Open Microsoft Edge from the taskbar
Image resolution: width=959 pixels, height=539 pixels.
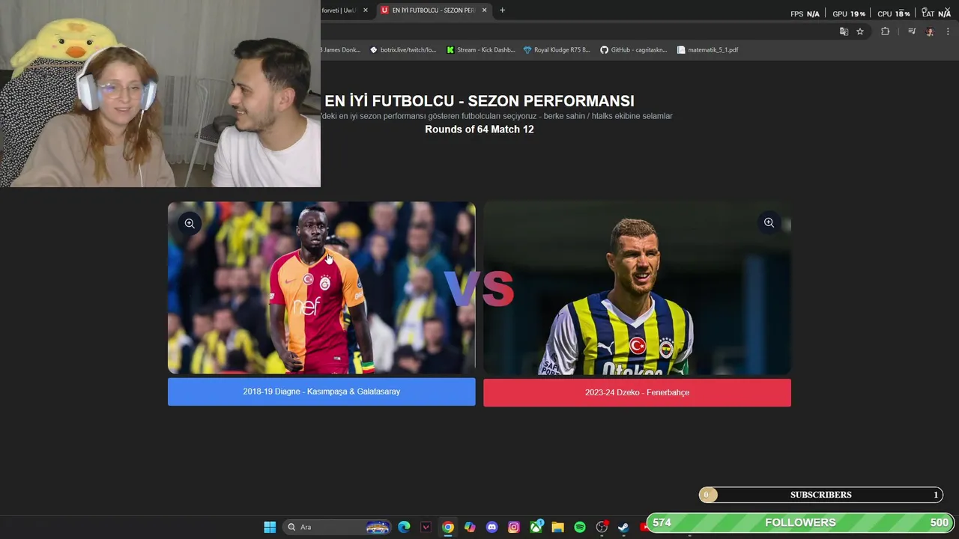(x=404, y=527)
